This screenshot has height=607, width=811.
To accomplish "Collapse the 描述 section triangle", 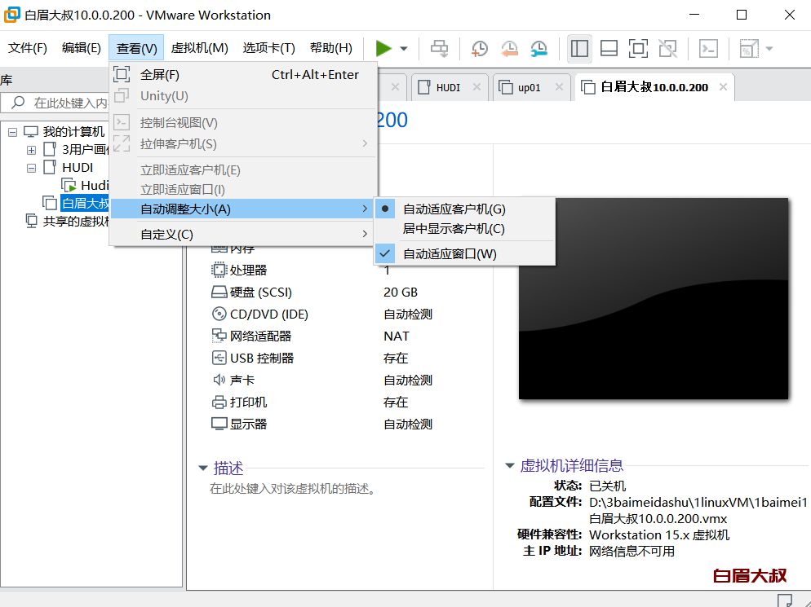I will point(202,468).
